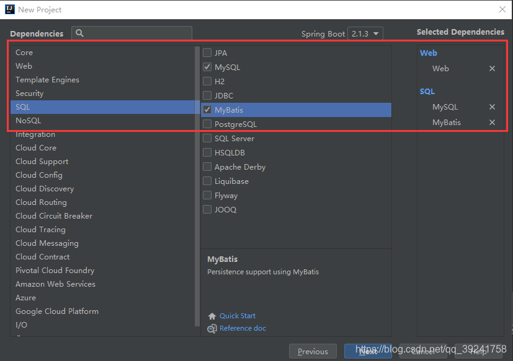Enable the Liquibase checkbox
Image resolution: width=513 pixels, height=361 pixels.
(x=207, y=181)
